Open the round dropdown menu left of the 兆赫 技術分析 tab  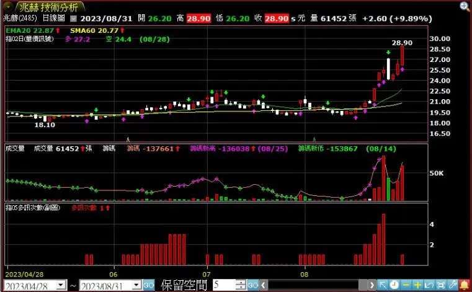pyautogui.click(x=7, y=6)
